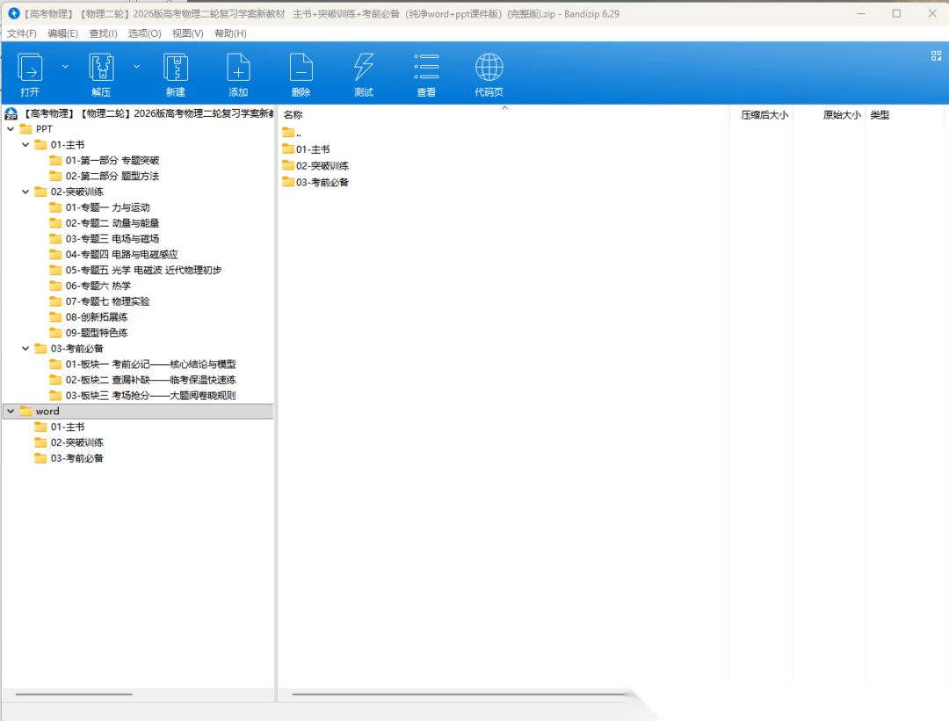
Task: Click the view layout icon at top right
Action: 936,55
